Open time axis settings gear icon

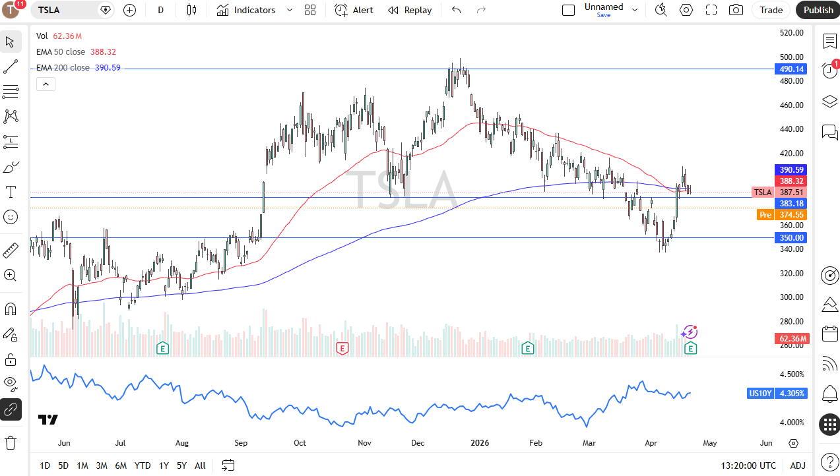[793, 444]
